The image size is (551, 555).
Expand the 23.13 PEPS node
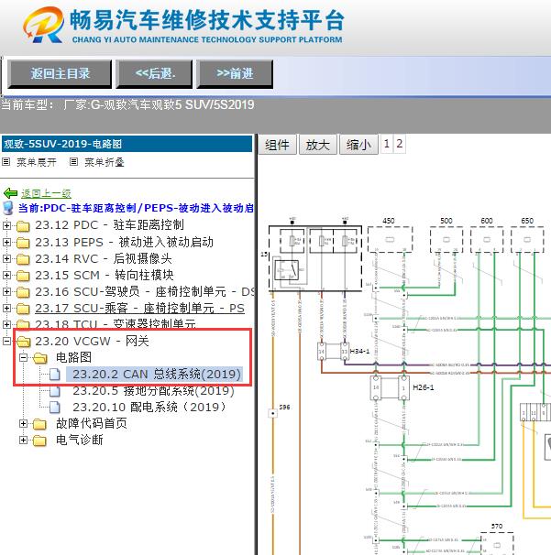(6, 242)
